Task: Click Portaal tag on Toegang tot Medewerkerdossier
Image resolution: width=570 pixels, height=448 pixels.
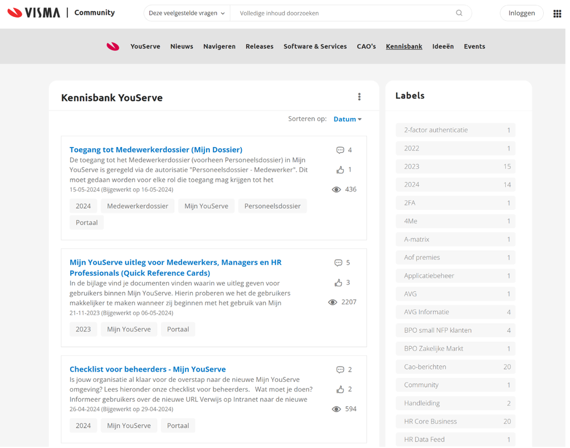Action: [x=87, y=222]
